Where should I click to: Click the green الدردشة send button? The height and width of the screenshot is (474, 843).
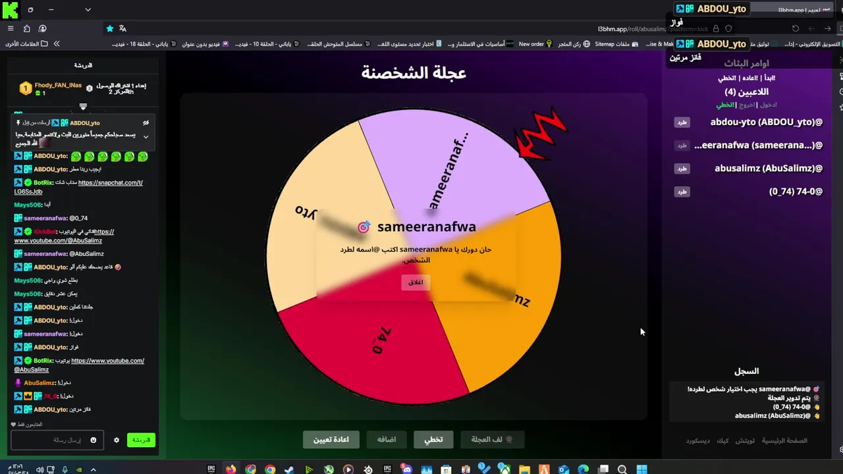141,440
